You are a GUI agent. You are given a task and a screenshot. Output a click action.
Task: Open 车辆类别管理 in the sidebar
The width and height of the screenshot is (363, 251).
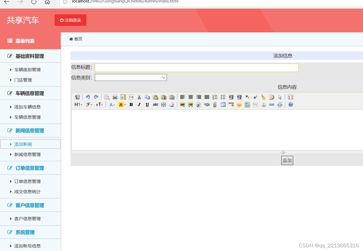coord(28,70)
